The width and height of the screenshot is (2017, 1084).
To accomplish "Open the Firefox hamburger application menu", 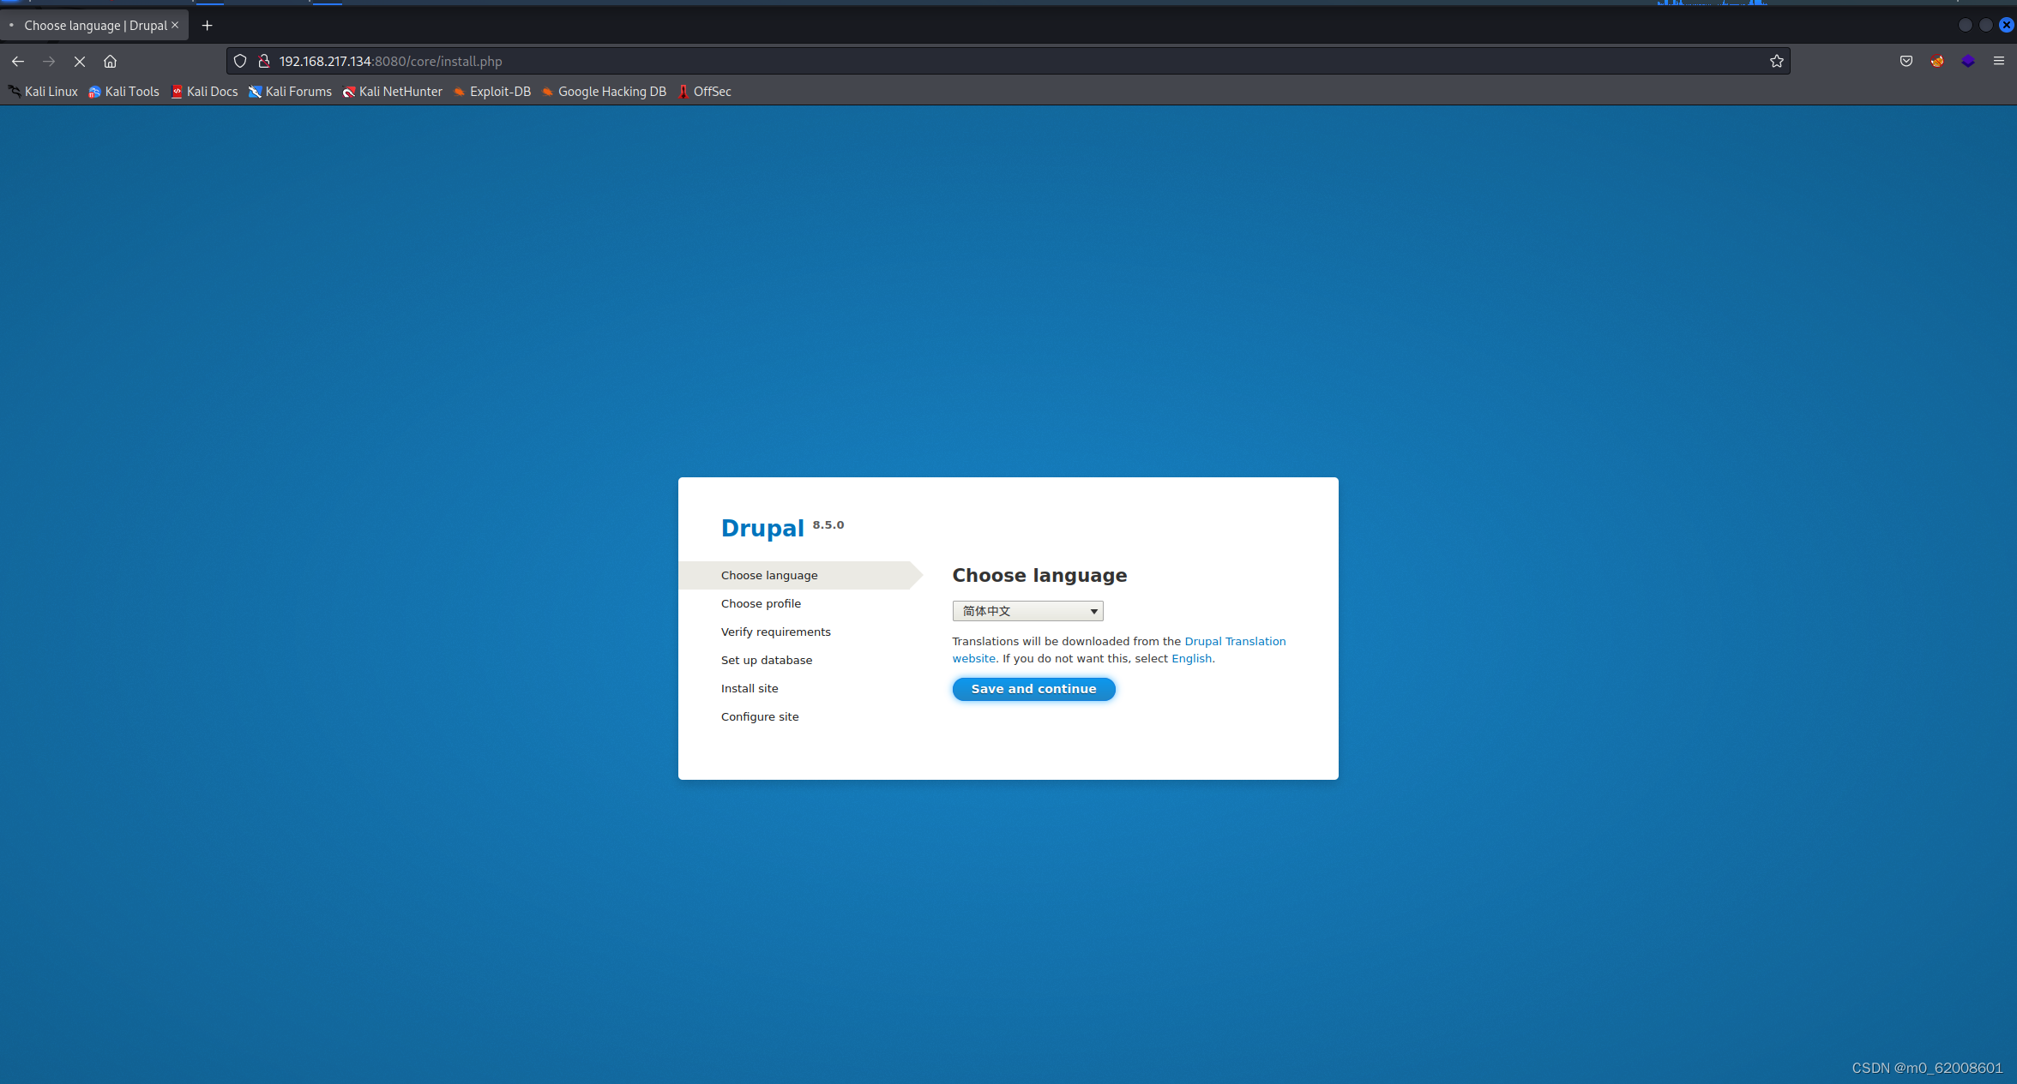I will (x=1998, y=61).
